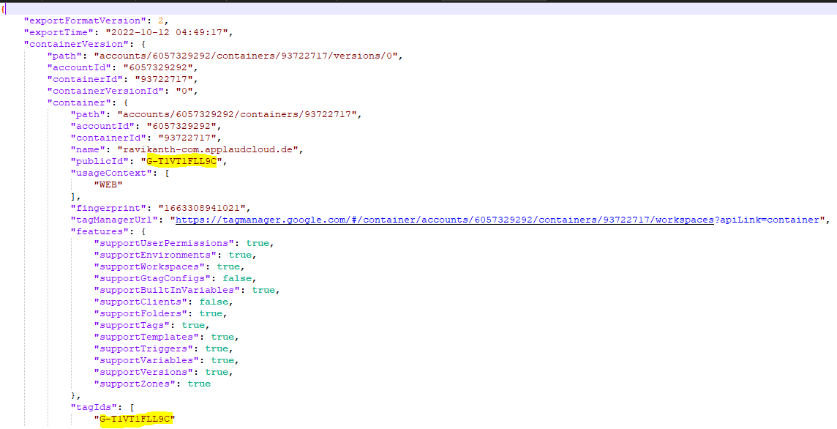
Task: Click the "supportVariables" key
Action: click(x=148, y=360)
